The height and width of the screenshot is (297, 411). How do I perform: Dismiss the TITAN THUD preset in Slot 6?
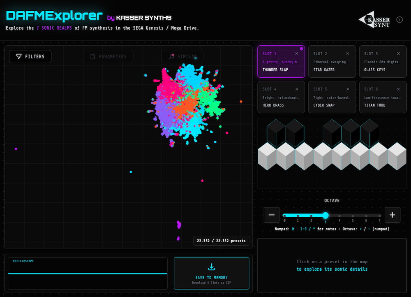tap(397, 89)
